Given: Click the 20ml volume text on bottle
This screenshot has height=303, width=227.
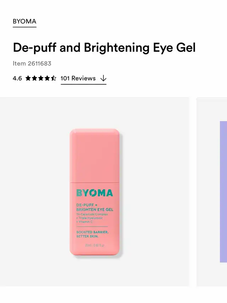Looking at the screenshot, I should [x=95, y=246].
